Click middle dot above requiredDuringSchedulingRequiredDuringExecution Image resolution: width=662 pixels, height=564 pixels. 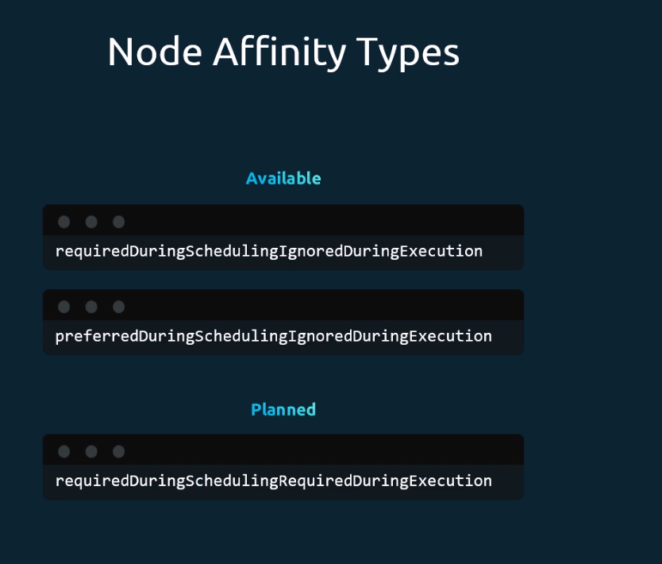click(x=91, y=451)
